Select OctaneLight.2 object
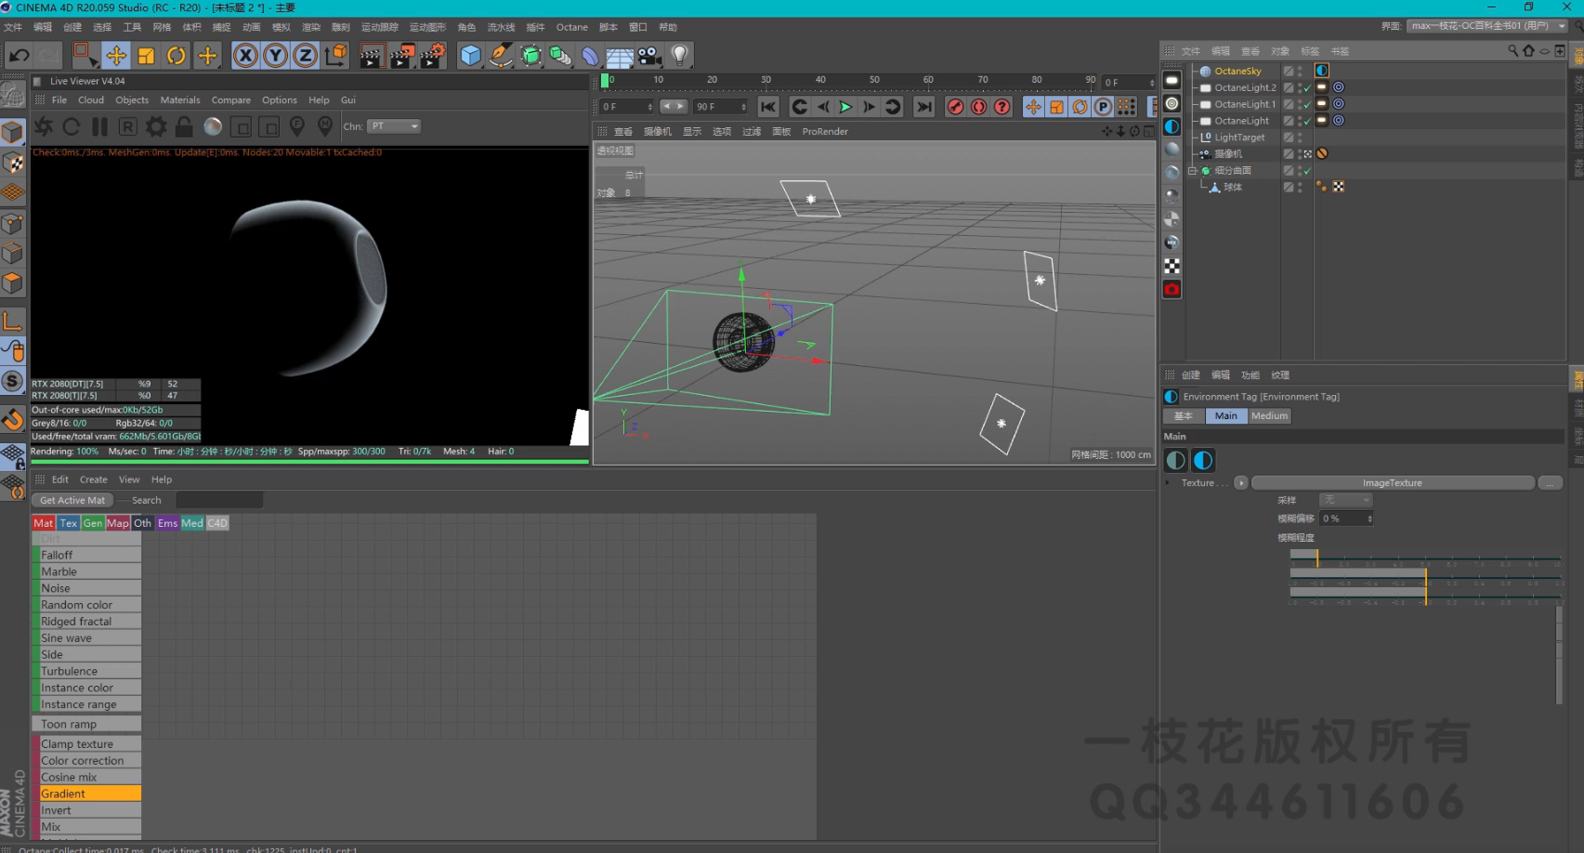1584x853 pixels. click(1245, 87)
